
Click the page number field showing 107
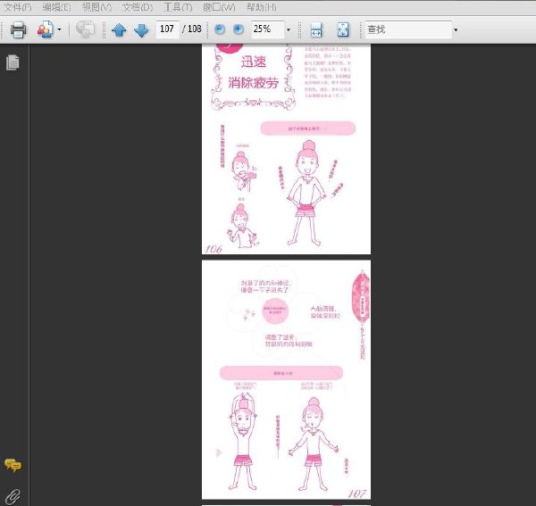[x=167, y=29]
